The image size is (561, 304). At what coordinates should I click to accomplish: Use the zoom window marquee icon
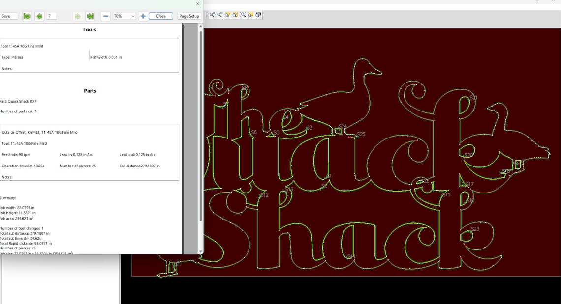click(x=244, y=15)
